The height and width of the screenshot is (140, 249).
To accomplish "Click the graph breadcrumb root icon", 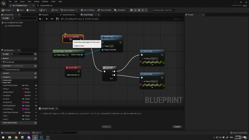I will tap(58, 19).
